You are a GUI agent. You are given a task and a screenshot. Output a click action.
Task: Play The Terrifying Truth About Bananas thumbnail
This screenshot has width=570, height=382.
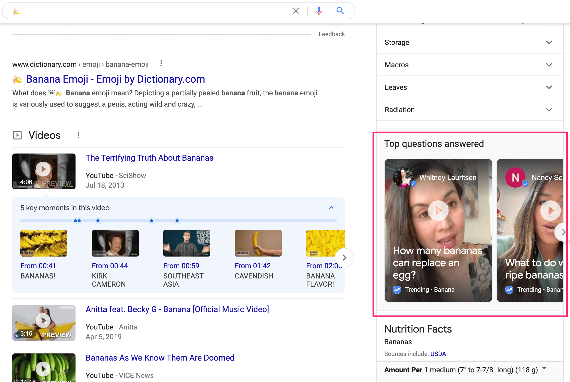tap(44, 171)
